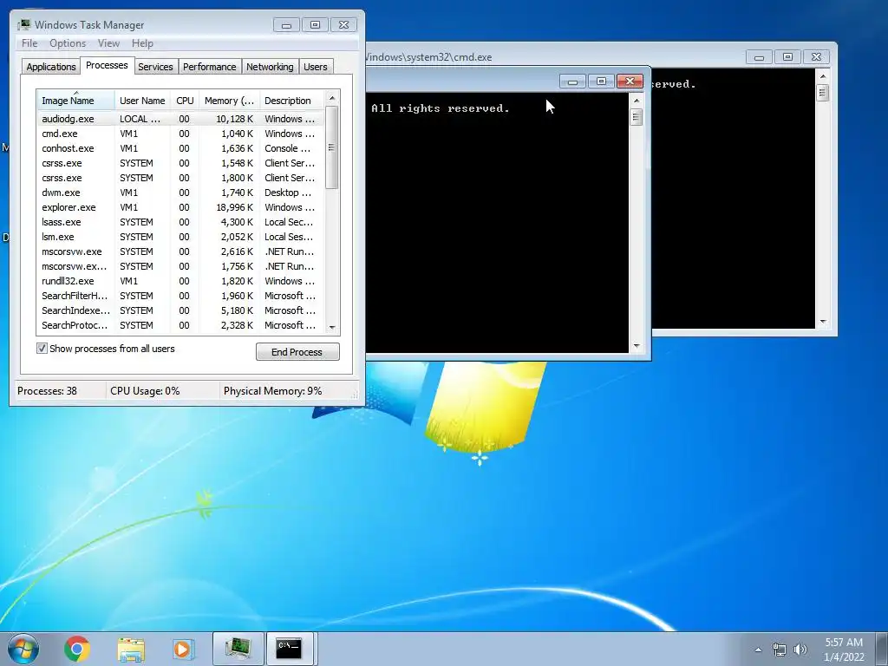The width and height of the screenshot is (888, 666).
Task: Select the cmd.exe taskbar button
Action: 290,649
